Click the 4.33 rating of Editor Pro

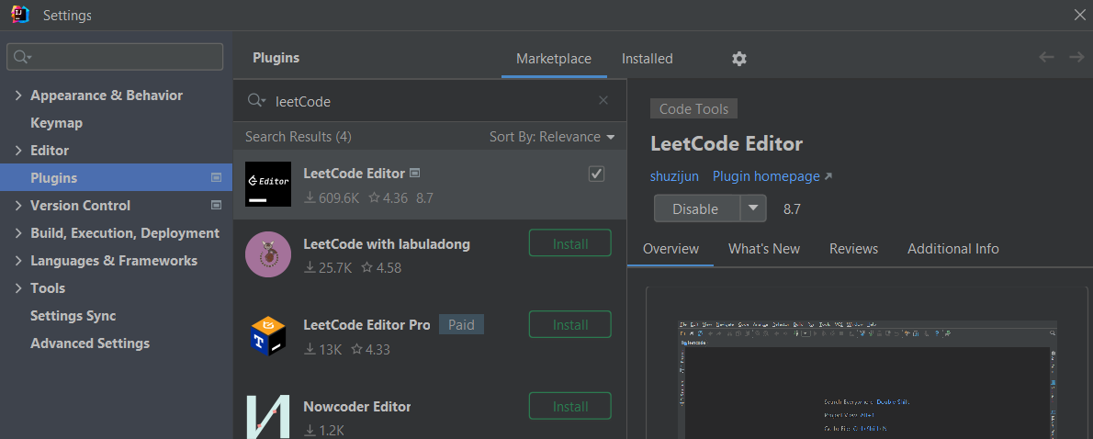370,349
